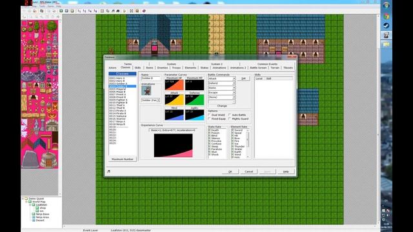
Task: Switch to the Actors tab
Action: tap(112, 68)
